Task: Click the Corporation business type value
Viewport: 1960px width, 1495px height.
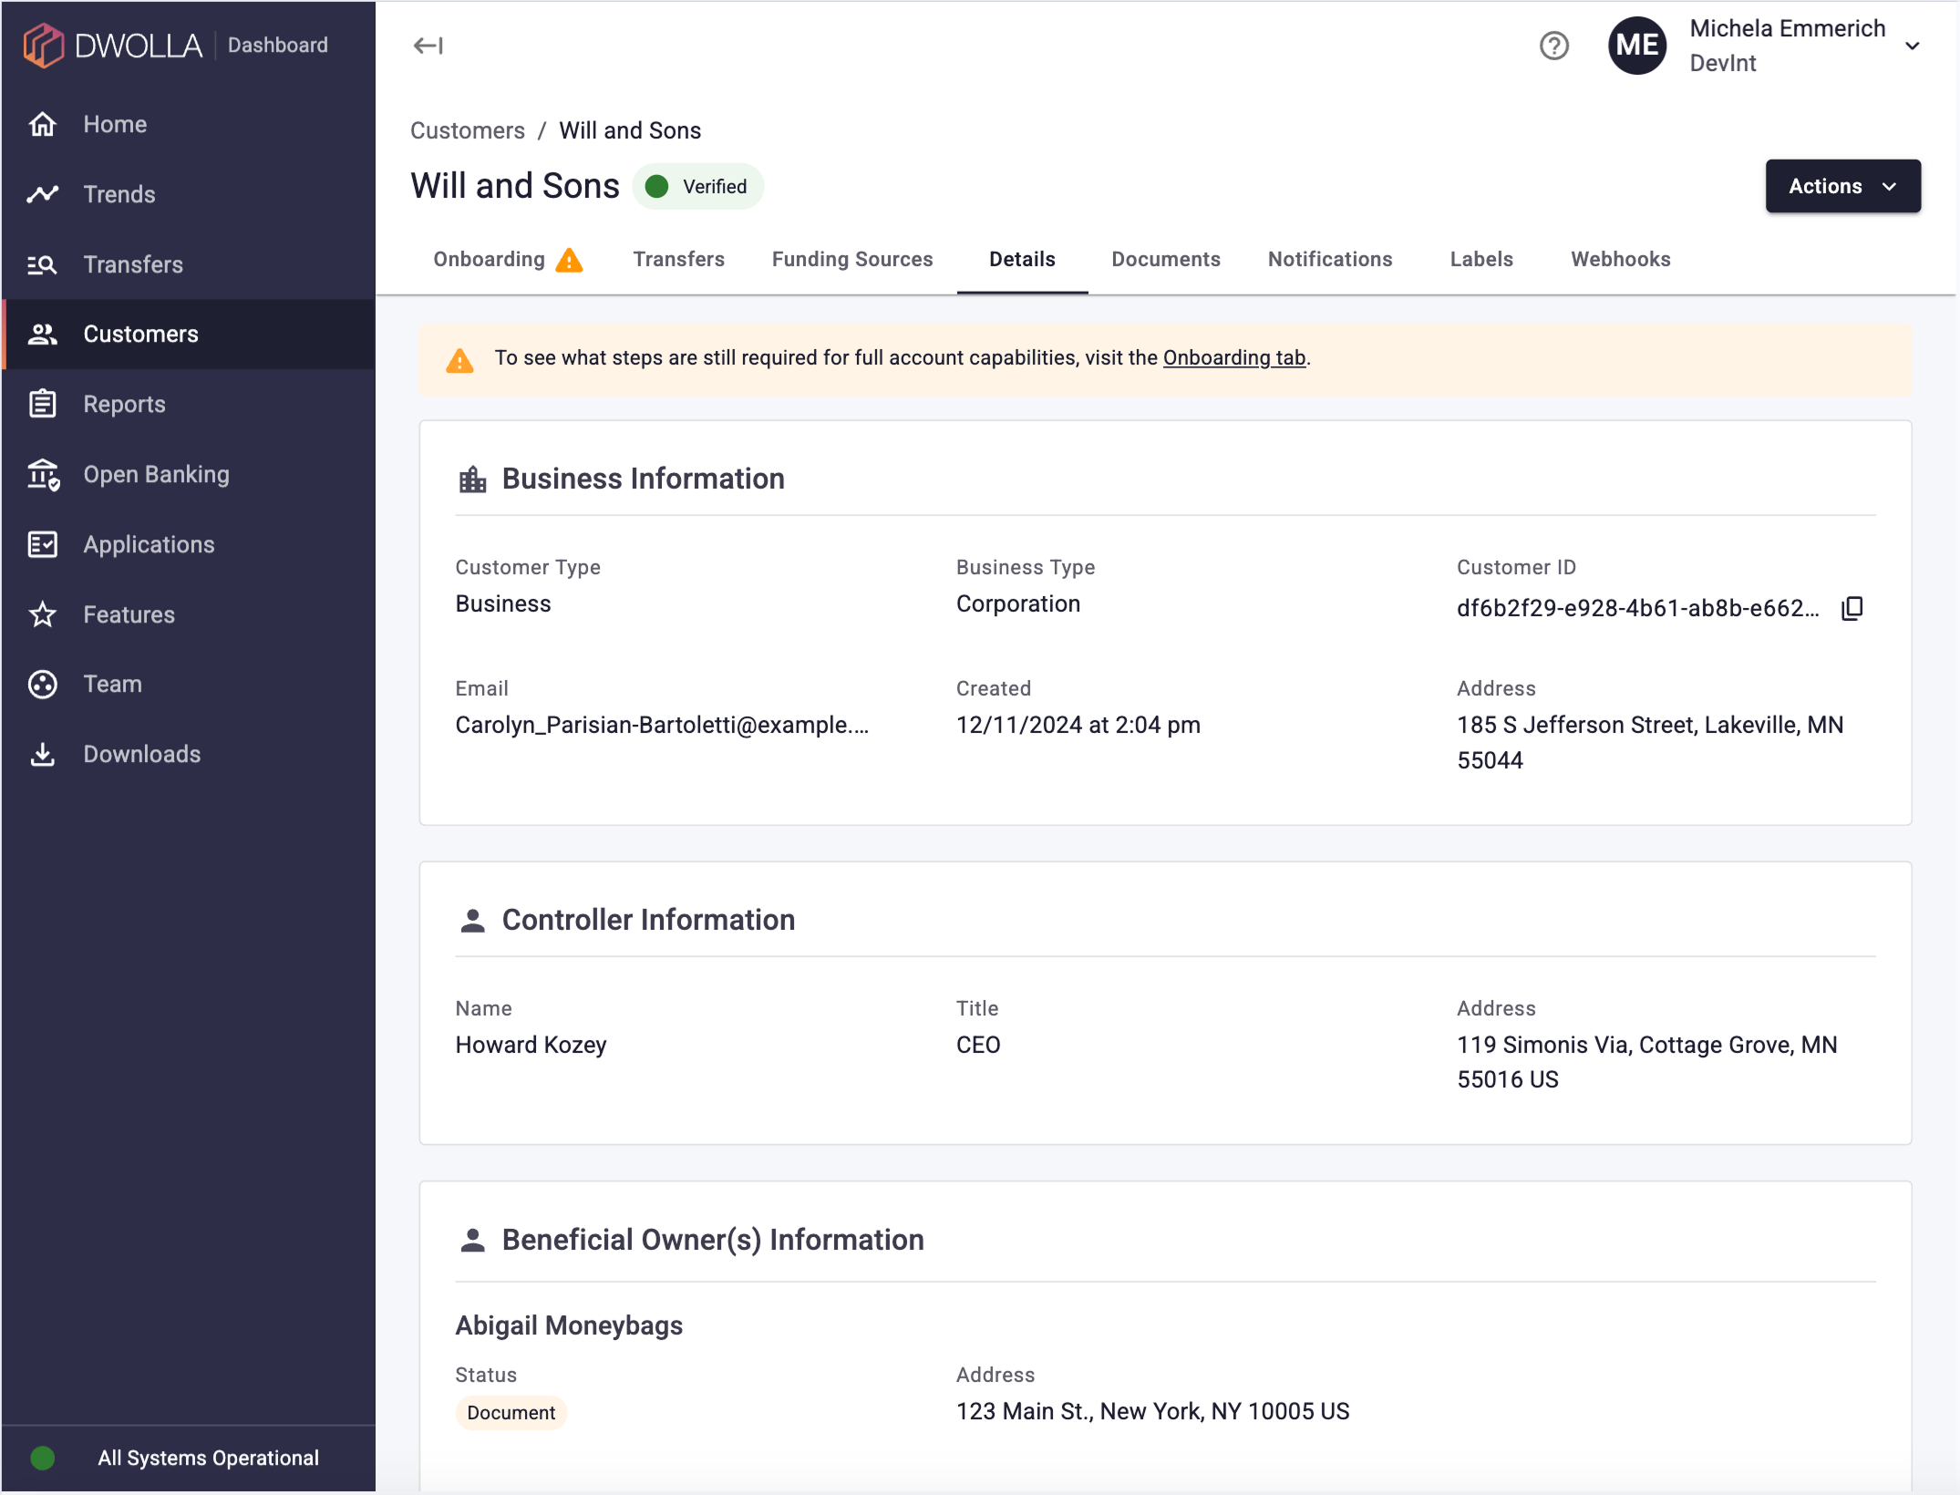Action: tap(1017, 603)
